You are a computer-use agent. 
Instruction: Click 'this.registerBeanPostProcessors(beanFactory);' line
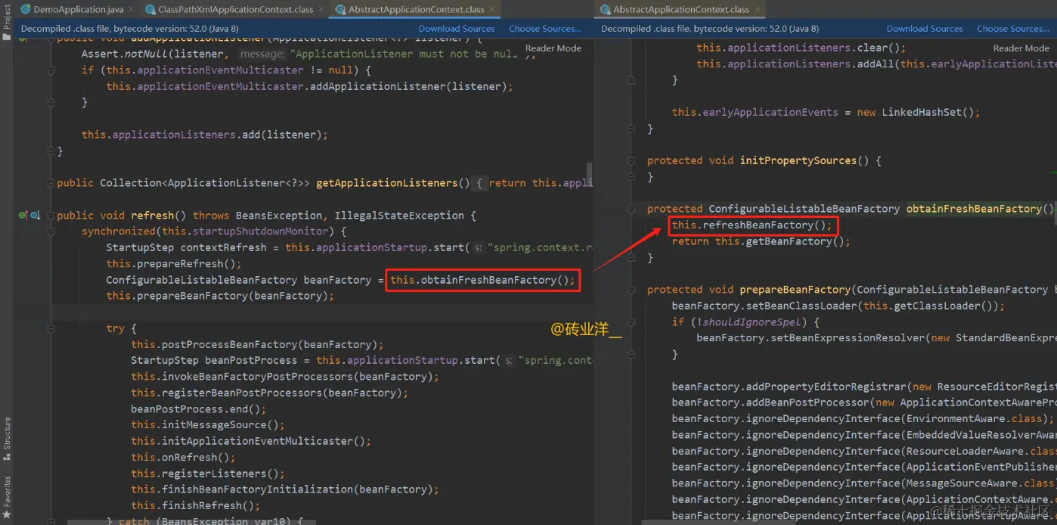click(x=269, y=393)
